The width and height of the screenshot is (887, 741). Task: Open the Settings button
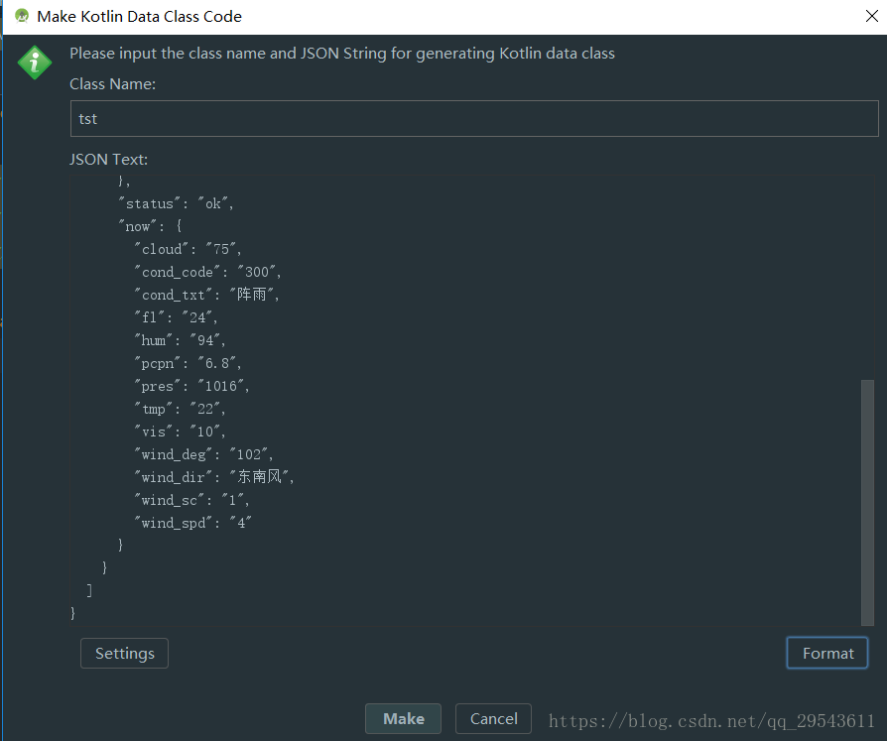coord(124,654)
